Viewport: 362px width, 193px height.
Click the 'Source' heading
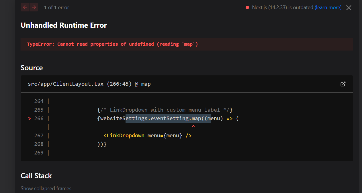point(32,68)
